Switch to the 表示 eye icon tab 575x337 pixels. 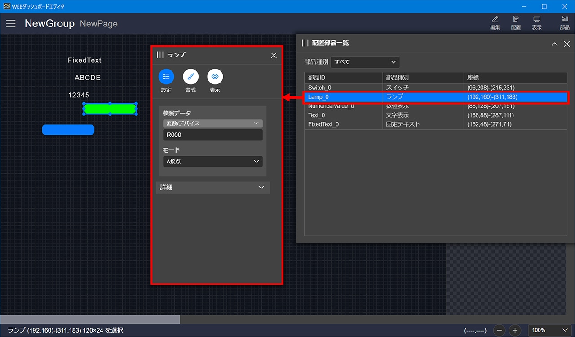(x=215, y=77)
